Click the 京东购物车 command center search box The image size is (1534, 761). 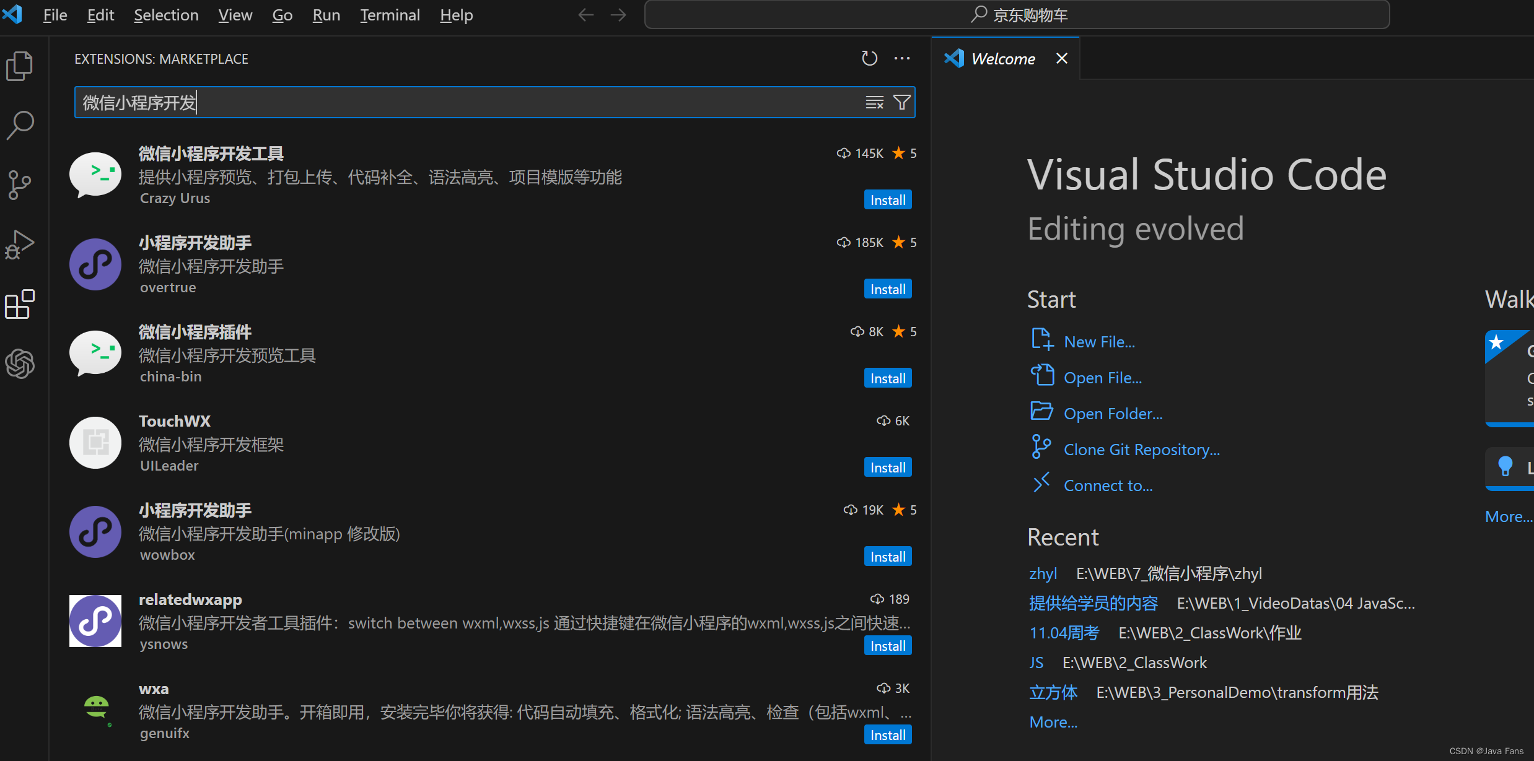1017,15
